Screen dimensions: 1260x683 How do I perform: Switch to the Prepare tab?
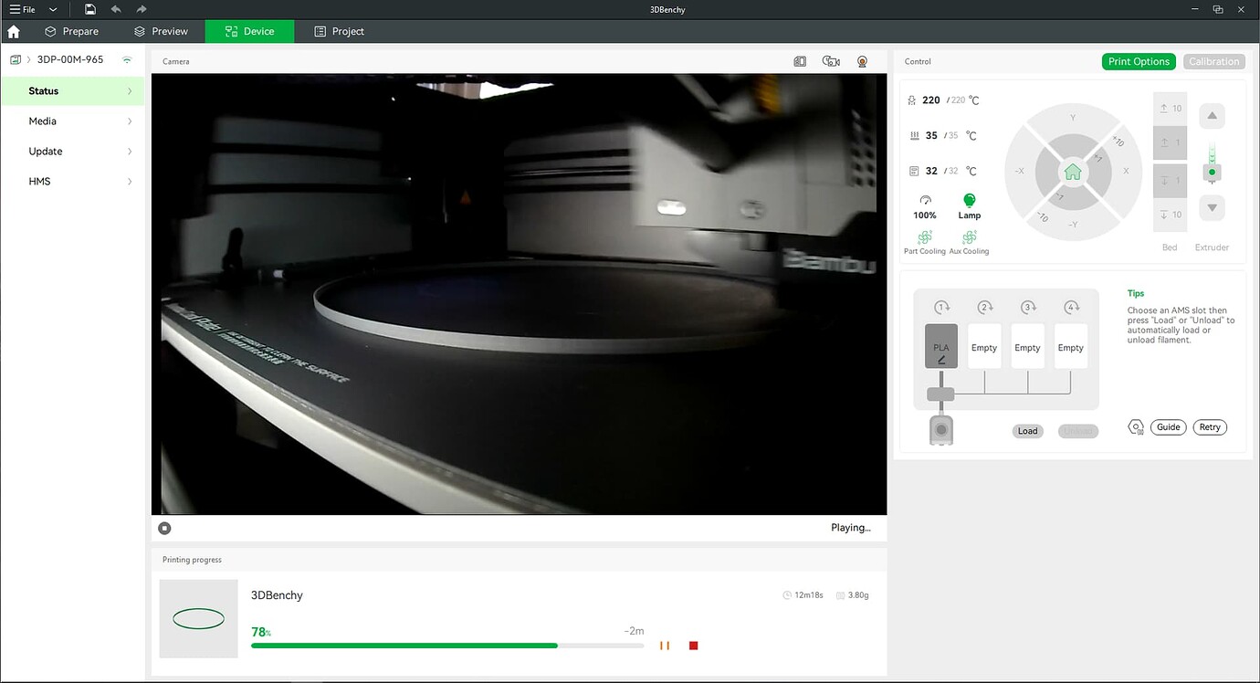click(x=71, y=31)
